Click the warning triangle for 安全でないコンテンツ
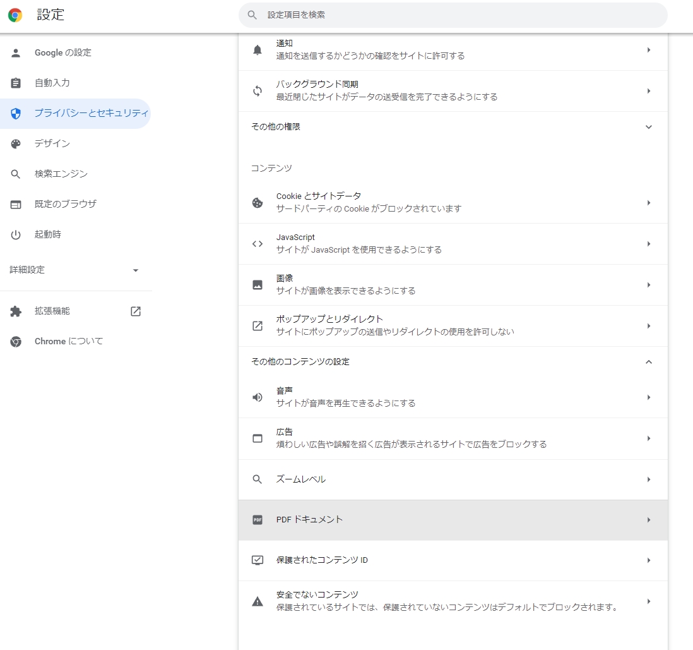Screen dimensions: 693x650 coord(258,601)
